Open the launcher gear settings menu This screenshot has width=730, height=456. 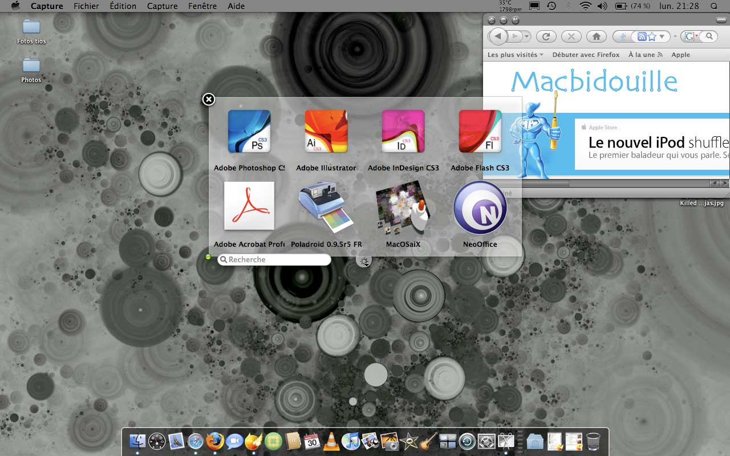tap(364, 261)
